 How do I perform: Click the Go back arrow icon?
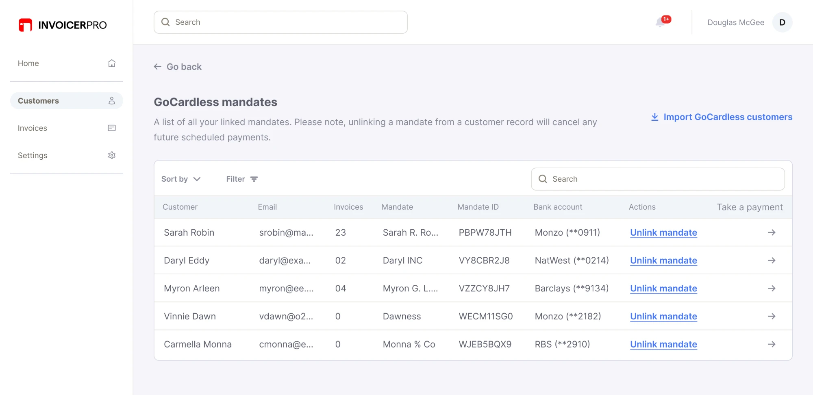pos(158,67)
